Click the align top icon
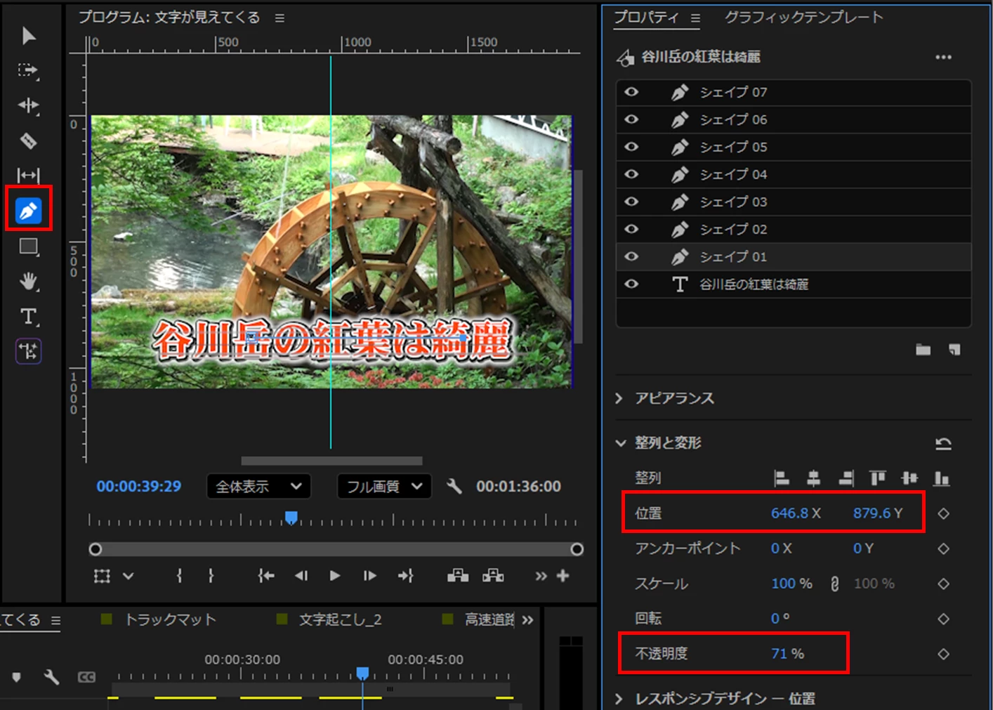Image resolution: width=993 pixels, height=710 pixels. tap(877, 478)
